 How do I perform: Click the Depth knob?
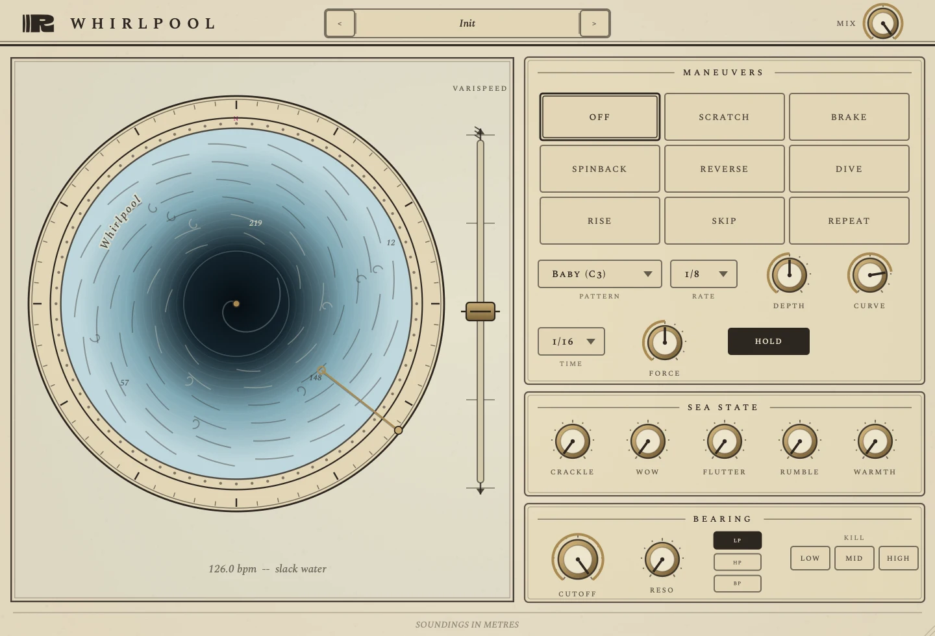tap(790, 275)
